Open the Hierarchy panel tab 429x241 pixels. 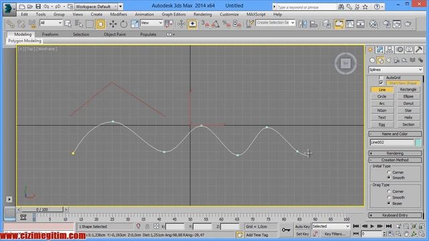point(389,50)
